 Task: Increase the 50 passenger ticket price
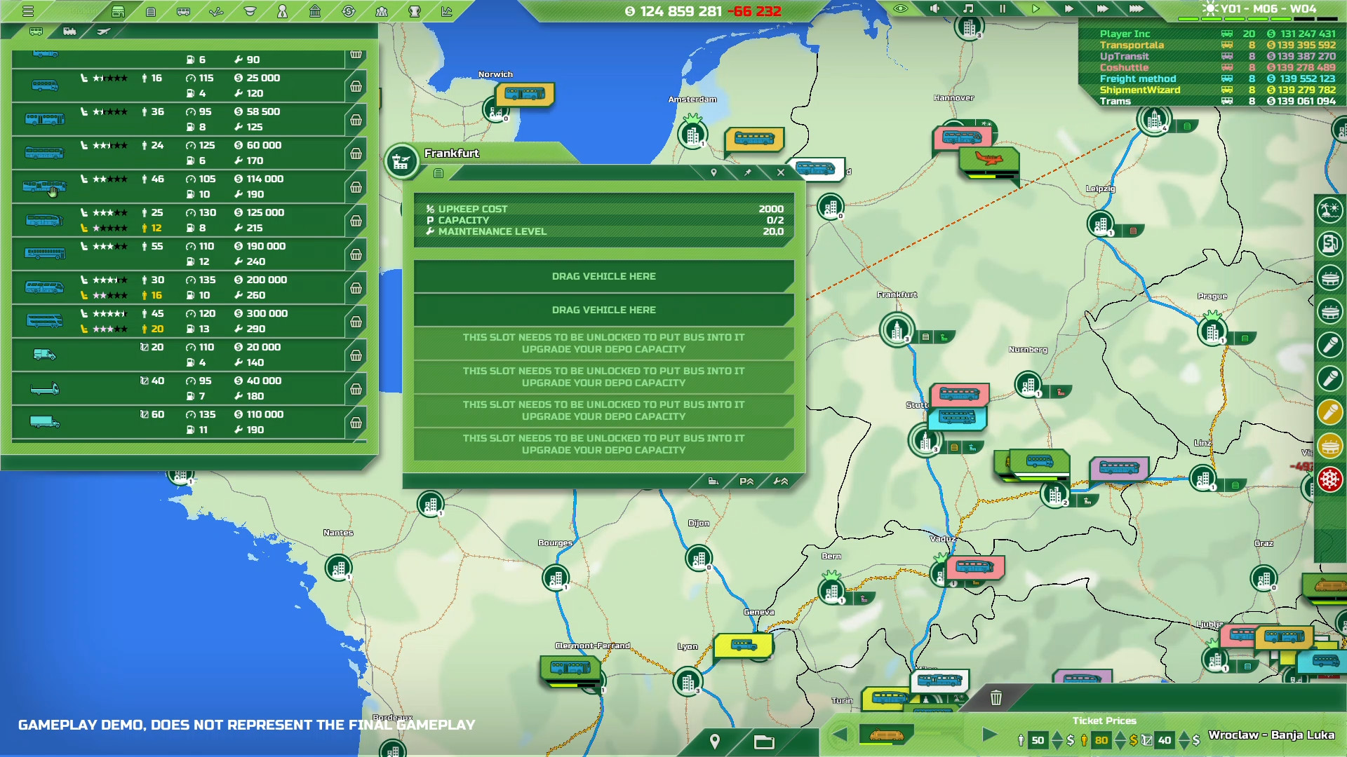coord(1057,735)
